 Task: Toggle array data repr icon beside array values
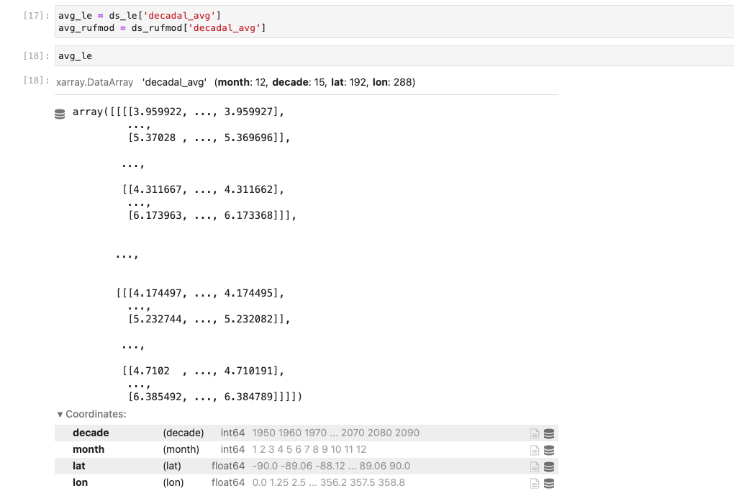[x=60, y=114]
